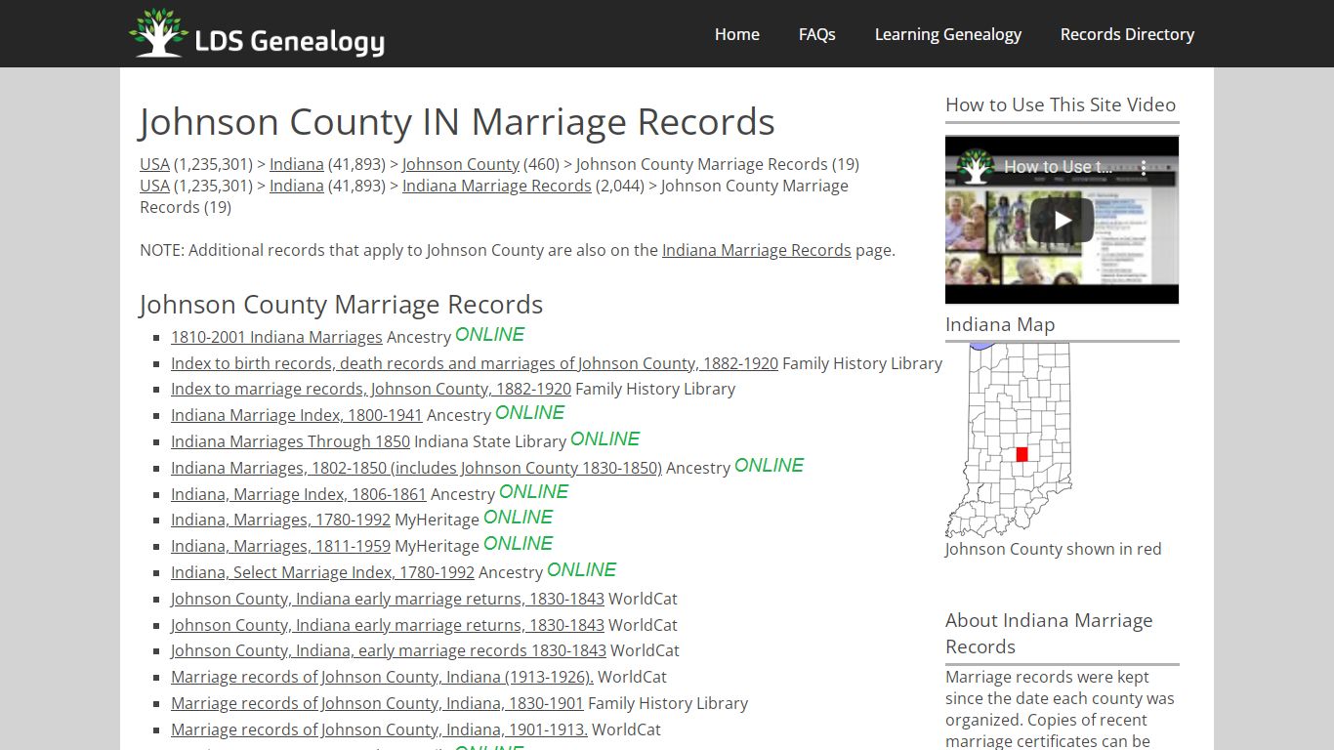Click the How to Use video title text
Viewport: 1334px width, 750px height.
coord(1058,167)
